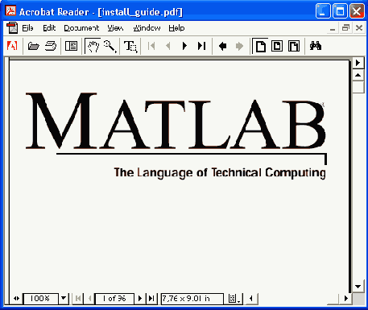Click the horizontal scrollbar right arrow
This screenshot has width=368, height=310.
346,299
